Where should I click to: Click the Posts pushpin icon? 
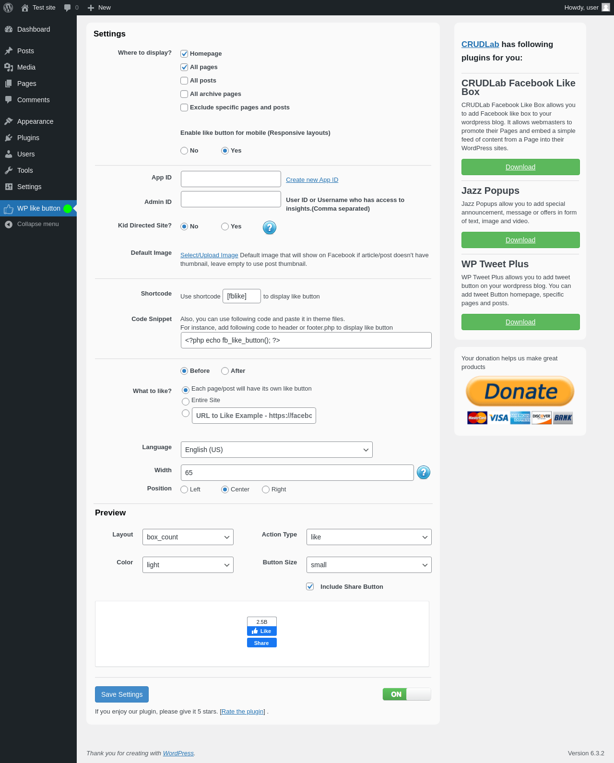[9, 51]
